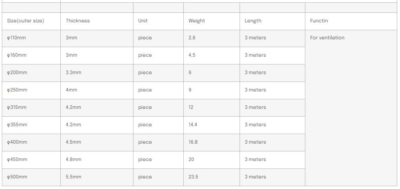
Task: Select the "For ventilation" cell
Action: [327, 38]
